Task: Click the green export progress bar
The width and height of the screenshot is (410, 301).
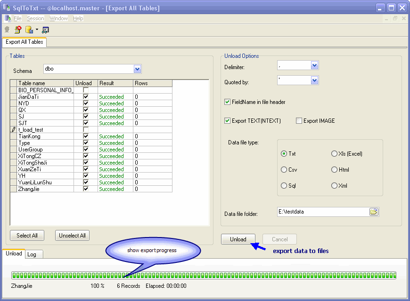Action: [x=204, y=275]
